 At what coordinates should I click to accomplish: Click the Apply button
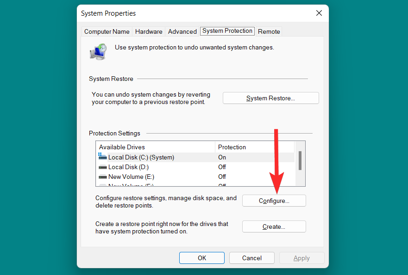point(301,258)
